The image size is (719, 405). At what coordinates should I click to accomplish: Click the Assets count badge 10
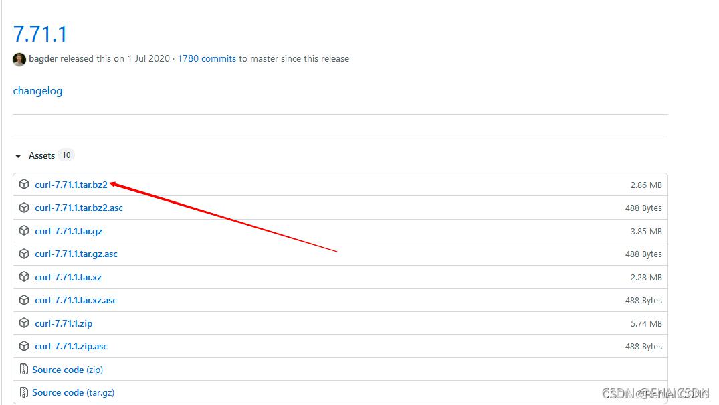[66, 155]
